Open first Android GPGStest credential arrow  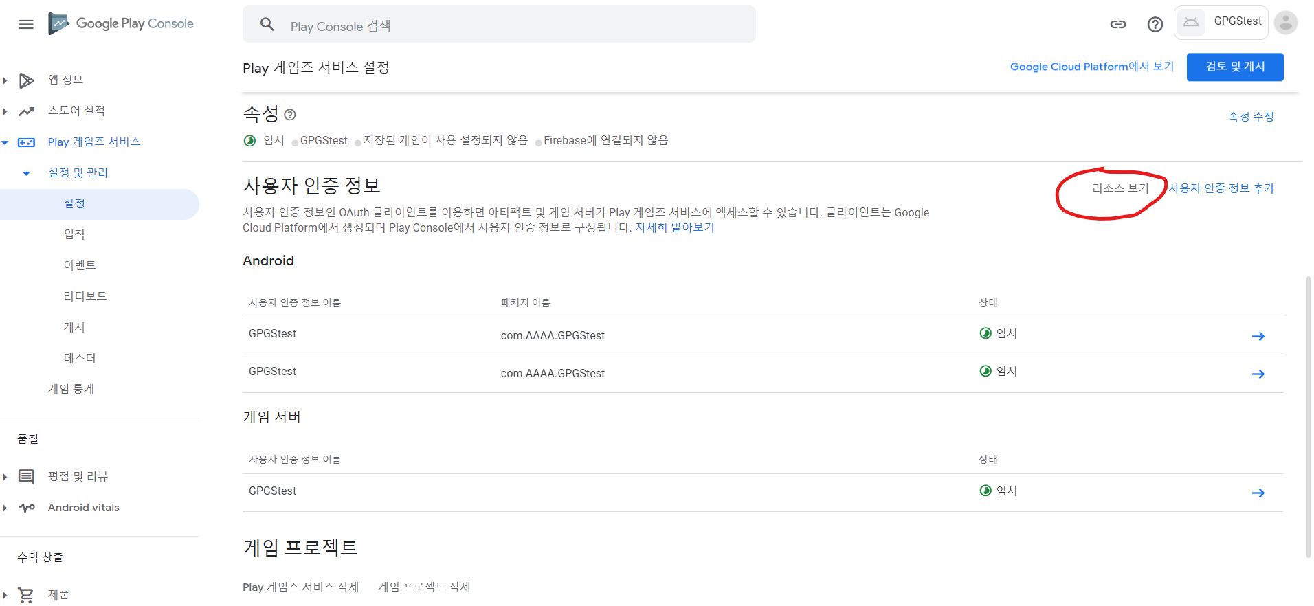tap(1258, 336)
